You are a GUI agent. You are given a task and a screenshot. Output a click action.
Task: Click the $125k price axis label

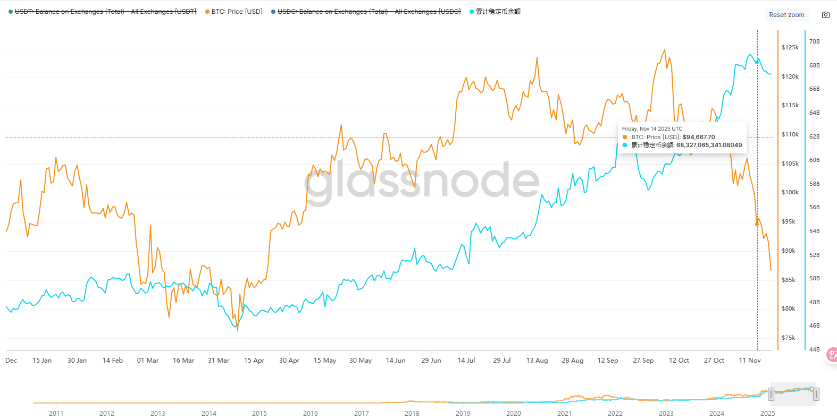point(790,47)
